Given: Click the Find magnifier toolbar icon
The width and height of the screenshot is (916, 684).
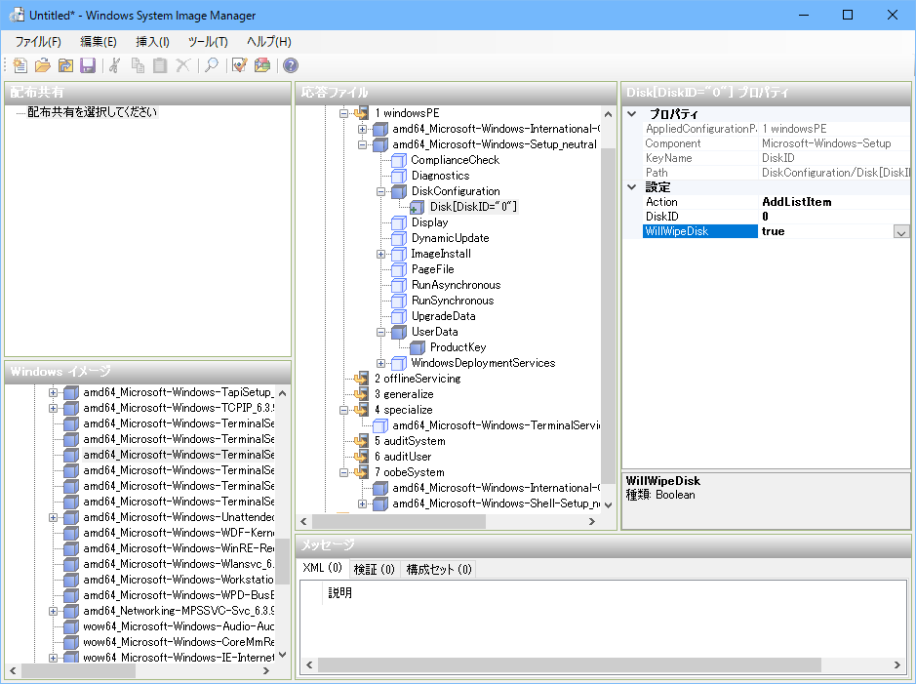Looking at the screenshot, I should click(x=212, y=65).
